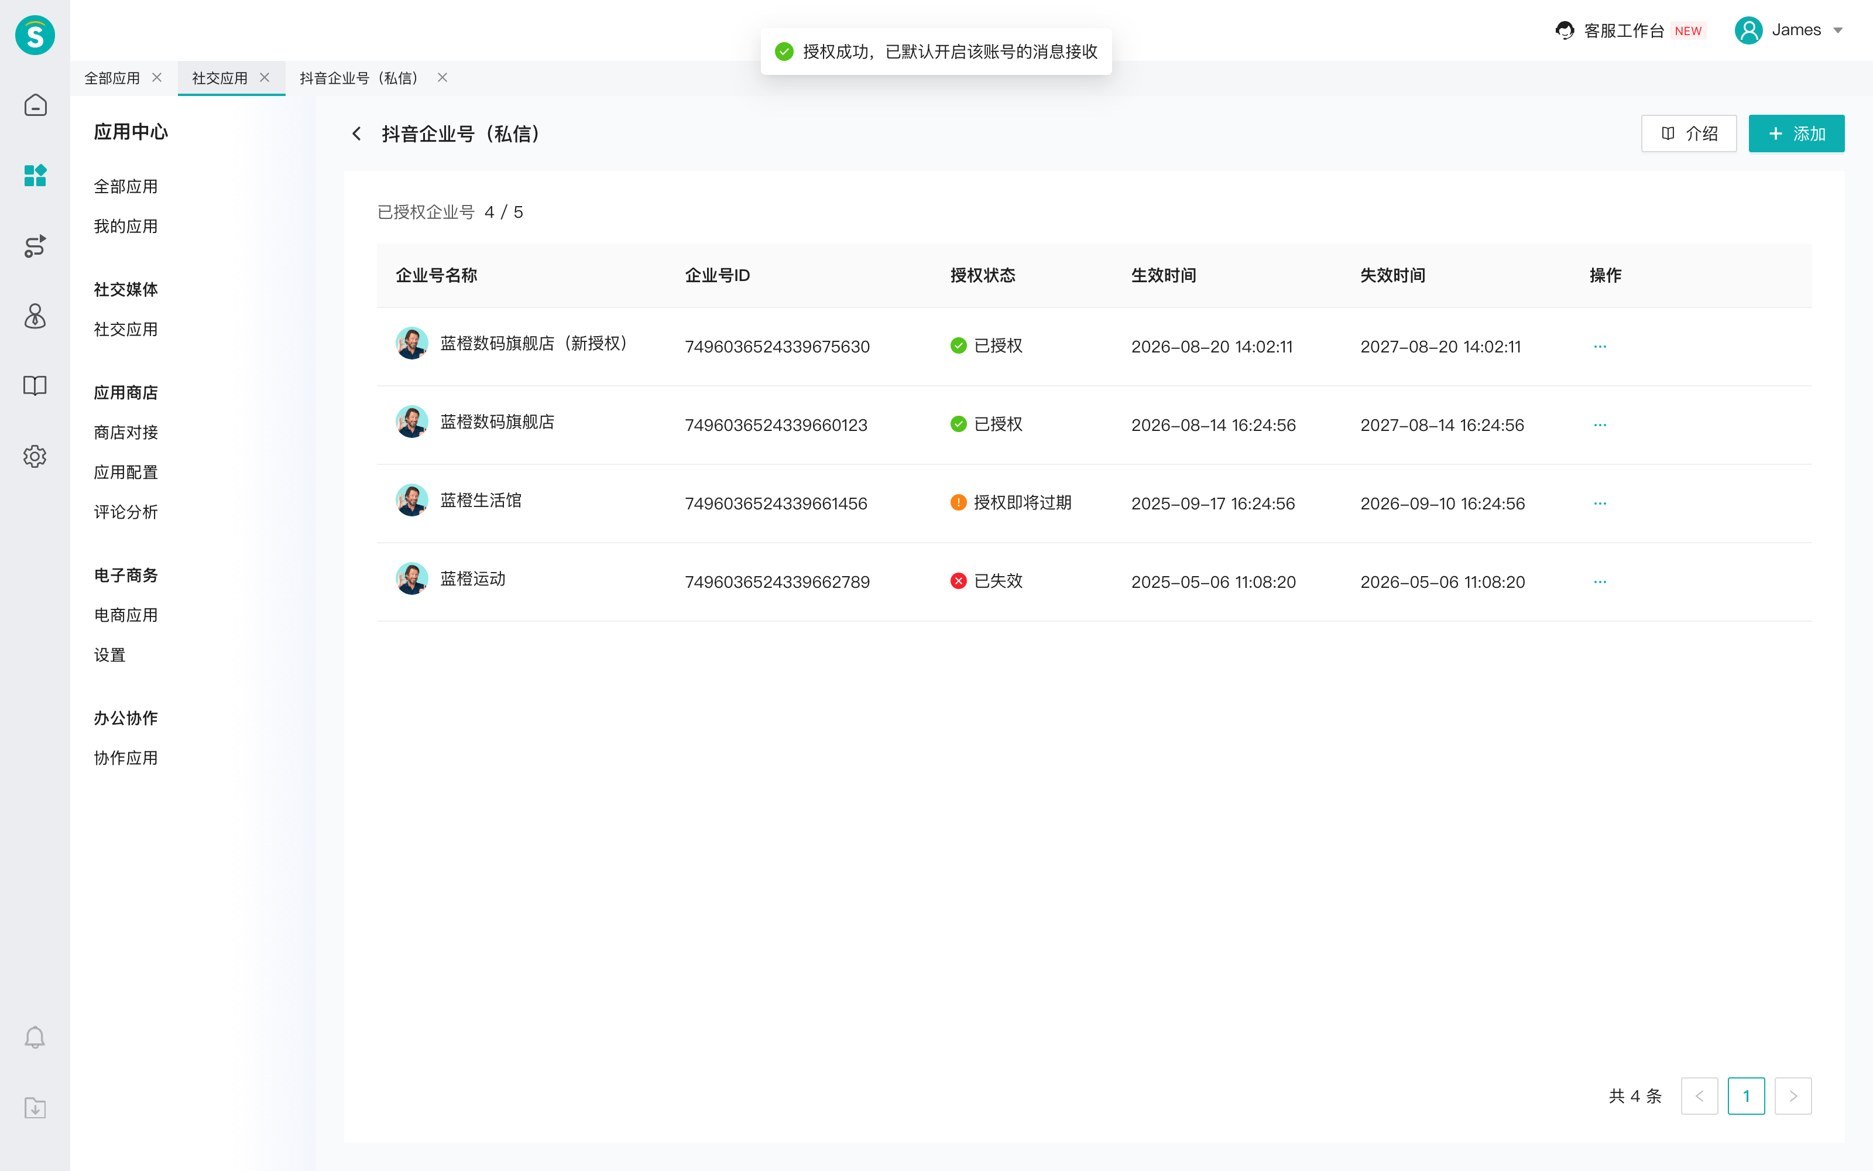Switch to the 全部应用 tab
The image size is (1873, 1171).
(x=112, y=78)
